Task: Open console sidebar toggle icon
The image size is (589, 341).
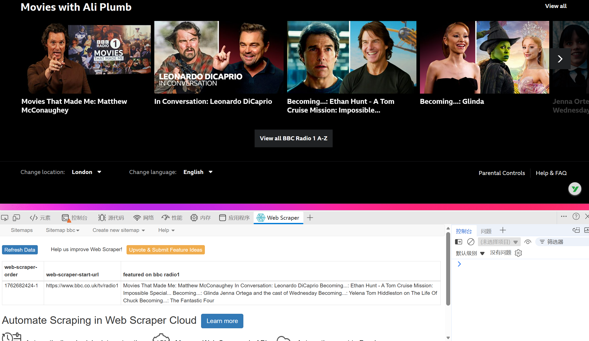Action: (458, 242)
